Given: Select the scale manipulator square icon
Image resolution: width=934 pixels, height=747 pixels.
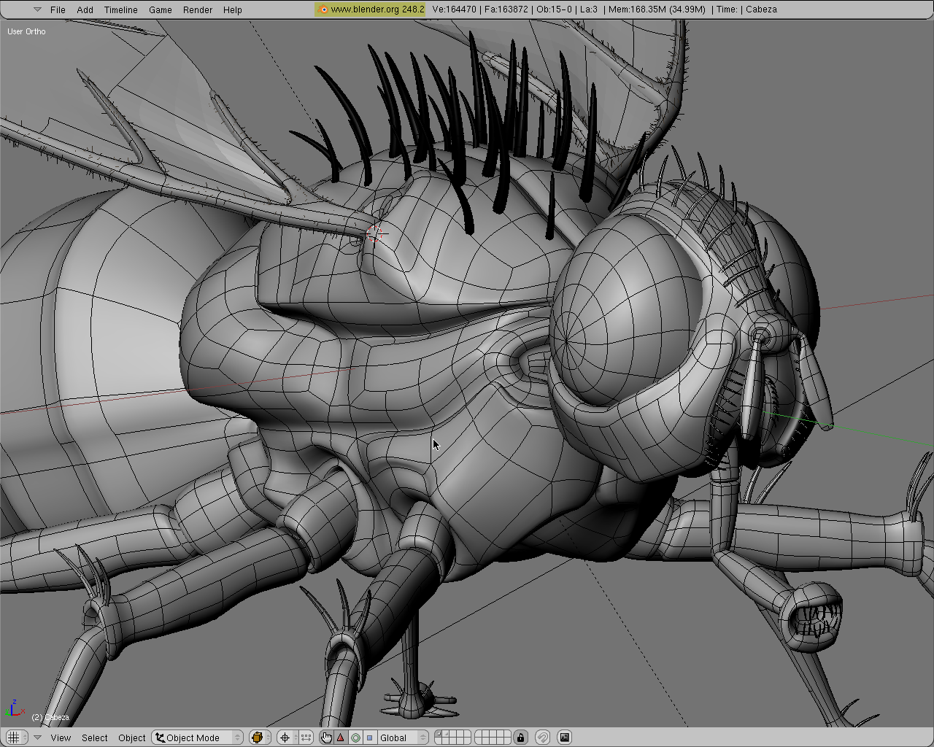Looking at the screenshot, I should click(x=369, y=738).
